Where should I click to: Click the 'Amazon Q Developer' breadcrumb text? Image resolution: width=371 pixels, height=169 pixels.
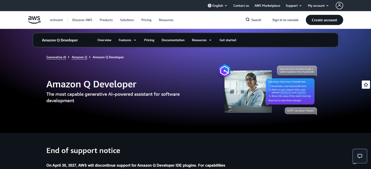[108, 57]
